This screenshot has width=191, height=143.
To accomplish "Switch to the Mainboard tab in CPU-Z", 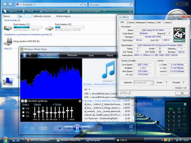I will point(141,22).
